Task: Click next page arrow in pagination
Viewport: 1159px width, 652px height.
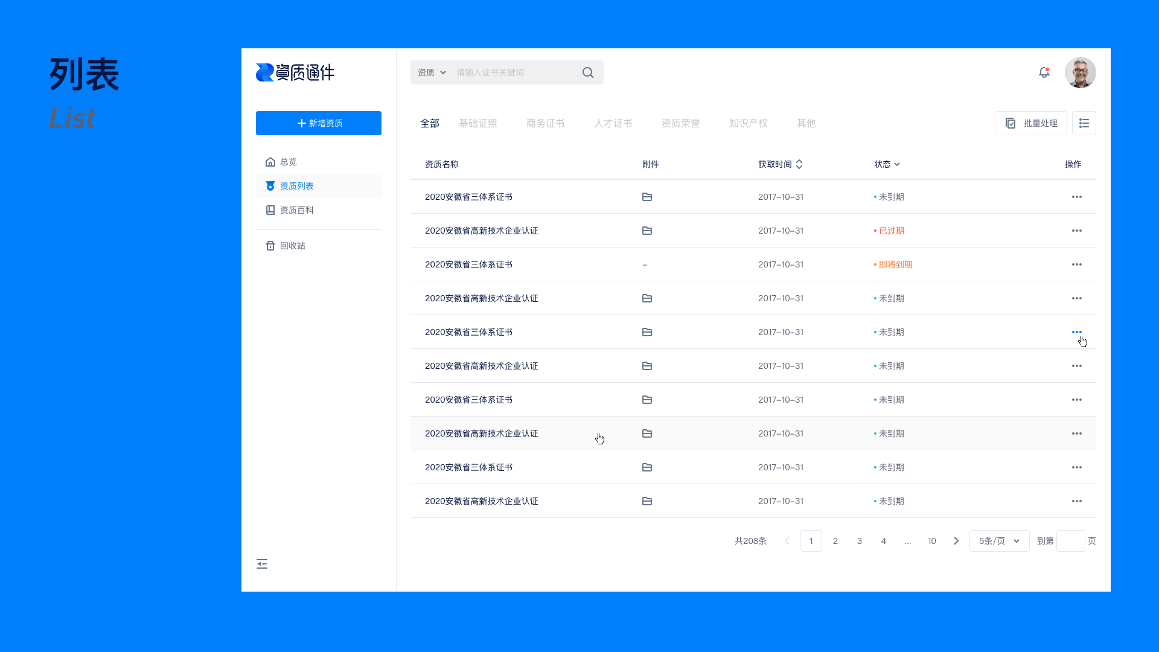Action: pyautogui.click(x=956, y=541)
